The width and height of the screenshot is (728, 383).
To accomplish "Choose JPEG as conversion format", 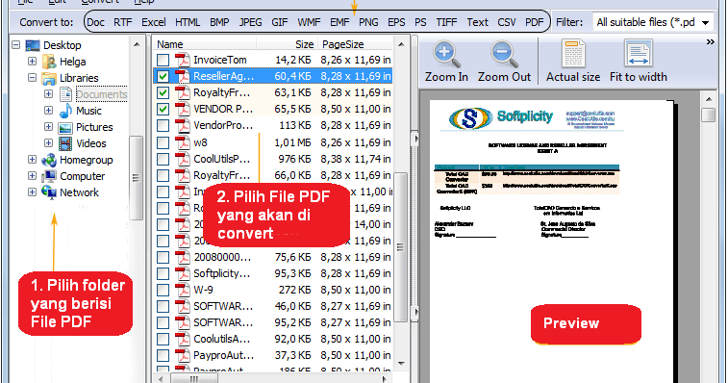I will point(250,22).
